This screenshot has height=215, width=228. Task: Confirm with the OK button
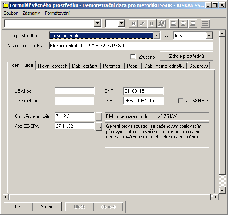[18, 207]
